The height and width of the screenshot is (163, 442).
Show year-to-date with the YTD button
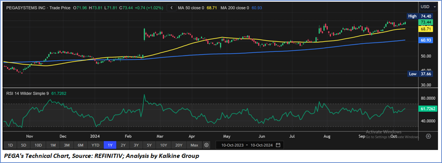point(95,145)
